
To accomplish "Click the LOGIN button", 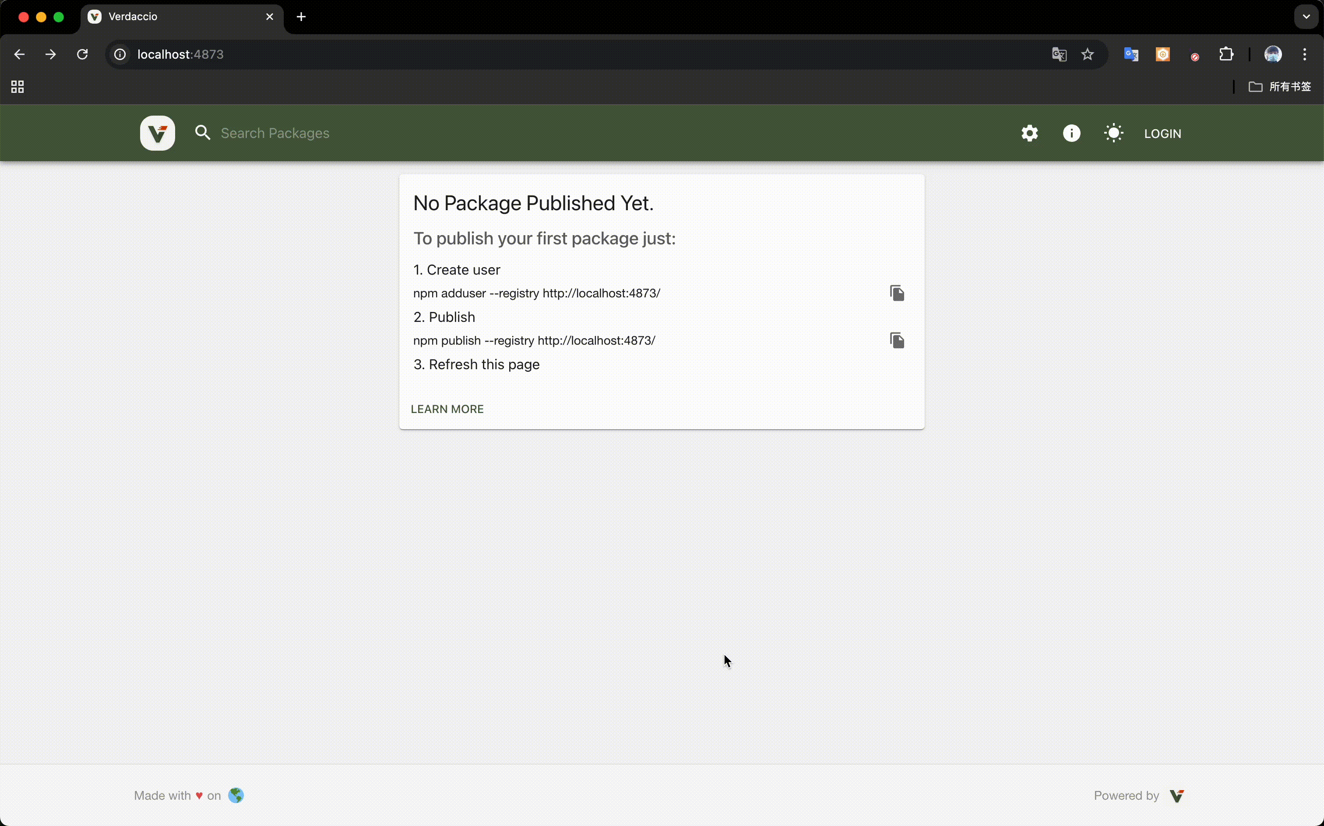I will pyautogui.click(x=1162, y=134).
